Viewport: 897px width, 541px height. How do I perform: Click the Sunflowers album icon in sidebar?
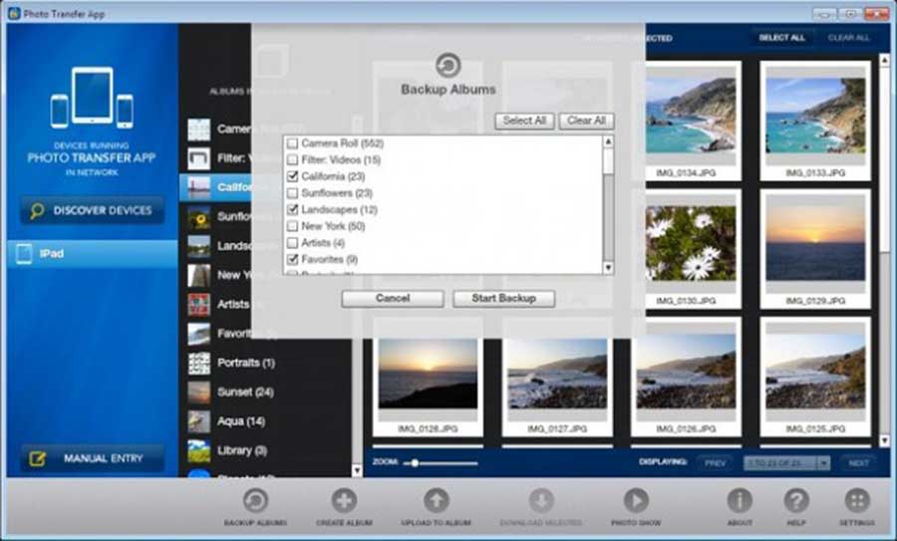[x=199, y=218]
